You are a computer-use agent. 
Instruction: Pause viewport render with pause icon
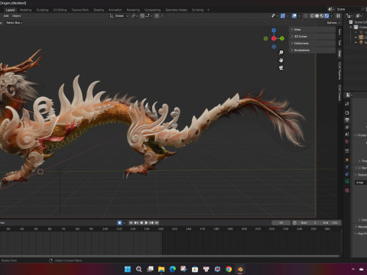[x=338, y=16]
